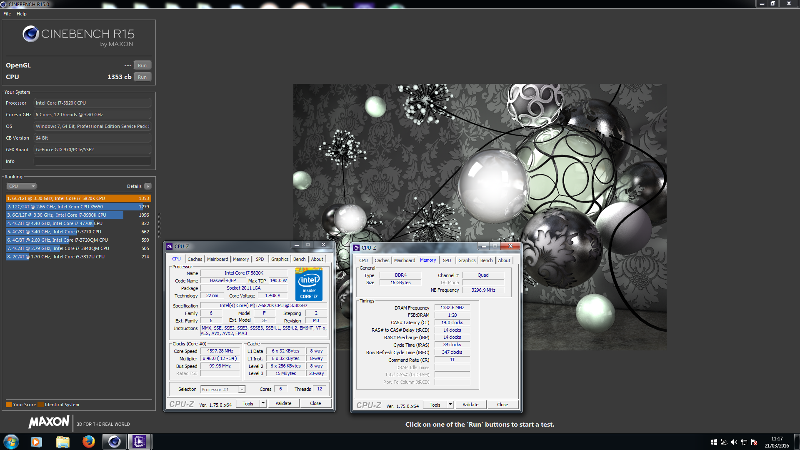Click the Intel Core i7 logo
The height and width of the screenshot is (450, 800).
[x=309, y=284]
